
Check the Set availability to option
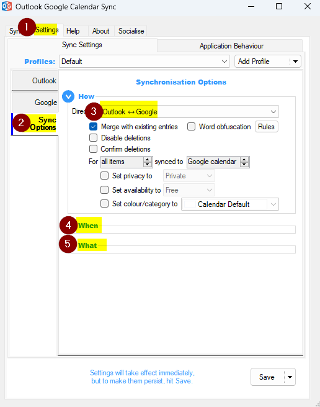tap(104, 190)
